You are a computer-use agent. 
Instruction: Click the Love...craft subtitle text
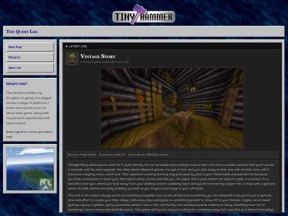click(105, 62)
